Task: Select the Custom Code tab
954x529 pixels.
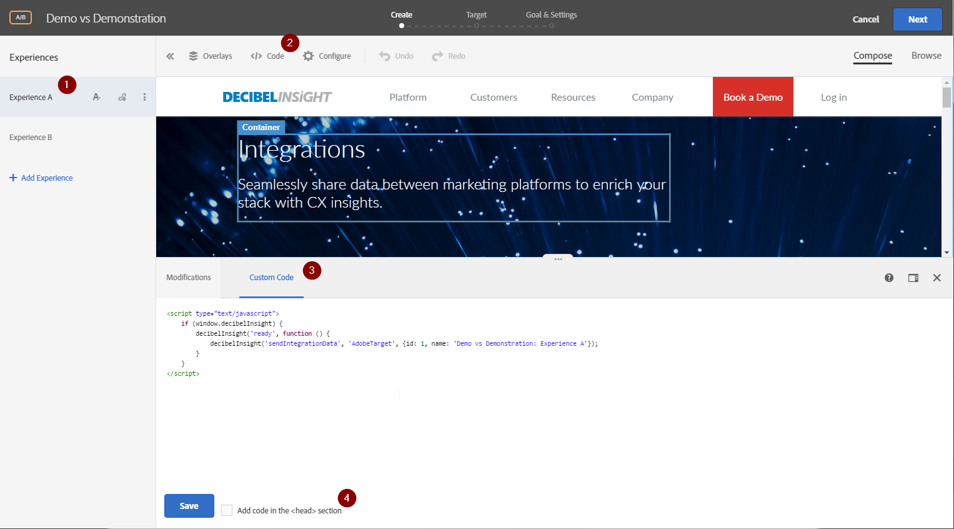Action: pyautogui.click(x=271, y=277)
